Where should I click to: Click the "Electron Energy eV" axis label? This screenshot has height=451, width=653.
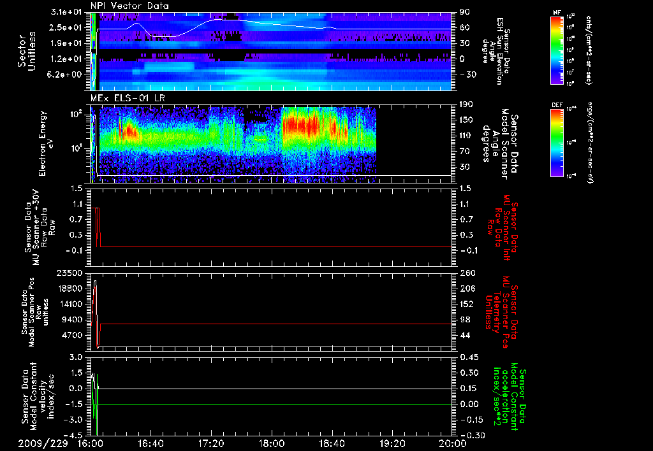tap(46, 143)
